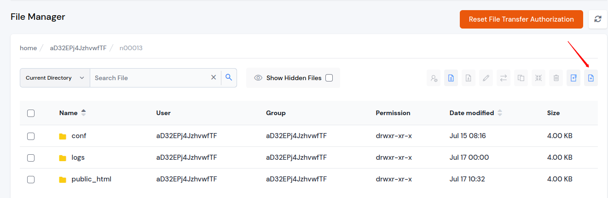
Task: Click Reset File Transfer Authorization button
Action: click(521, 19)
